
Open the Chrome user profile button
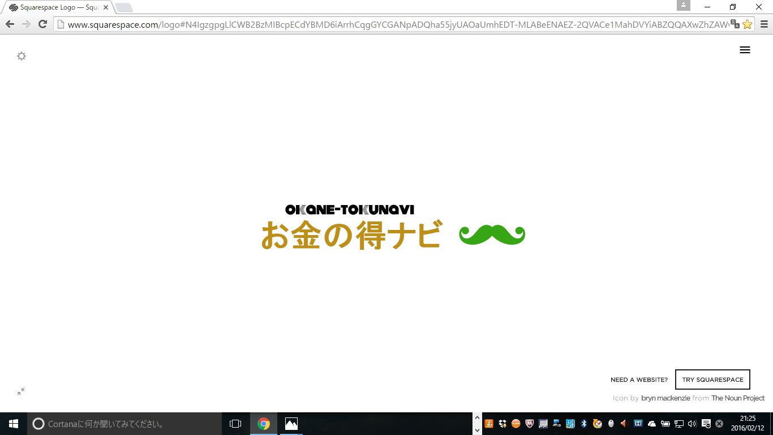pos(684,5)
